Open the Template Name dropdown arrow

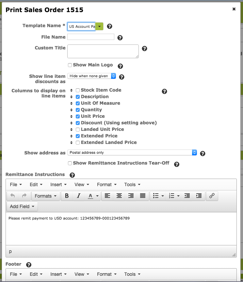(x=99, y=26)
